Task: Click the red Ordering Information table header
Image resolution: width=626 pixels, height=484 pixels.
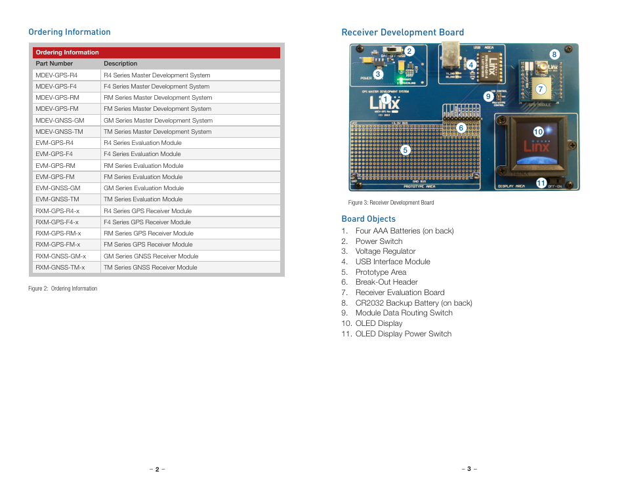Action: [x=156, y=52]
